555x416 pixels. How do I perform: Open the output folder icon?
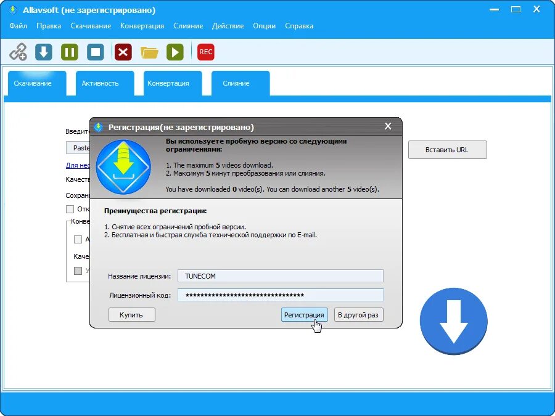[x=149, y=52]
